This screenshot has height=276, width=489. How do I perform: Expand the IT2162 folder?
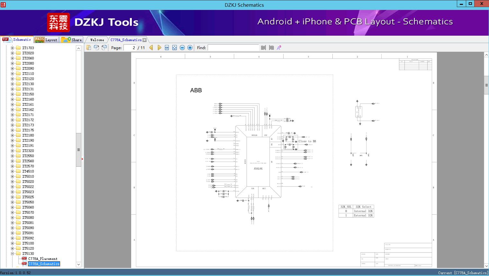pyautogui.click(x=12, y=110)
